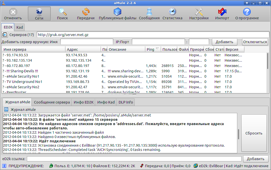The height and width of the screenshot is (170, 271).
Task: Open the Сети networks view
Action: pyautogui.click(x=39, y=14)
